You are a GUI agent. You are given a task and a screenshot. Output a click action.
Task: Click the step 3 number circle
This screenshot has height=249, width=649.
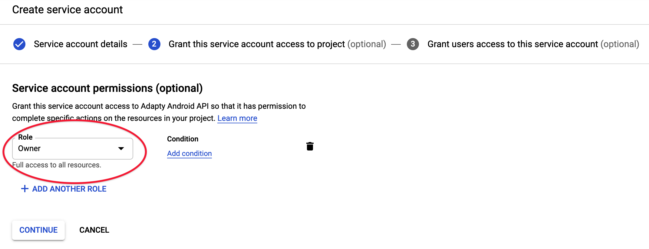click(413, 44)
